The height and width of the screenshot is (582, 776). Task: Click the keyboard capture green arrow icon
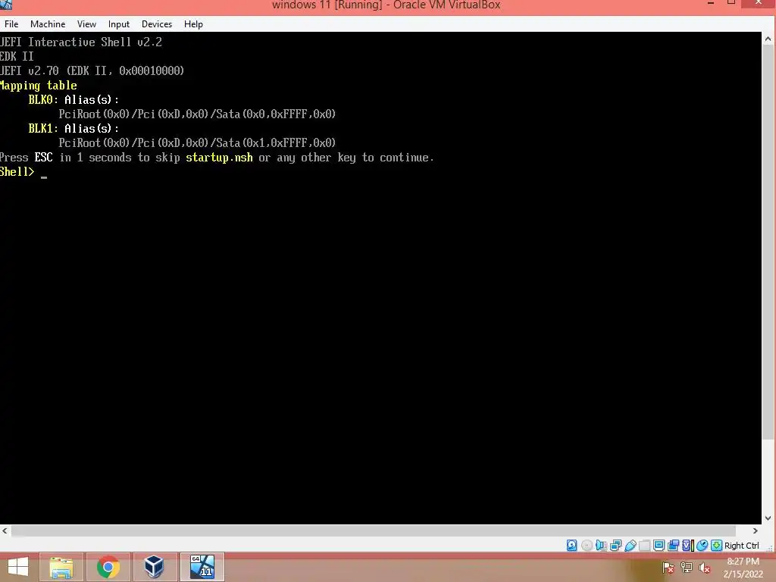pyautogui.click(x=716, y=546)
